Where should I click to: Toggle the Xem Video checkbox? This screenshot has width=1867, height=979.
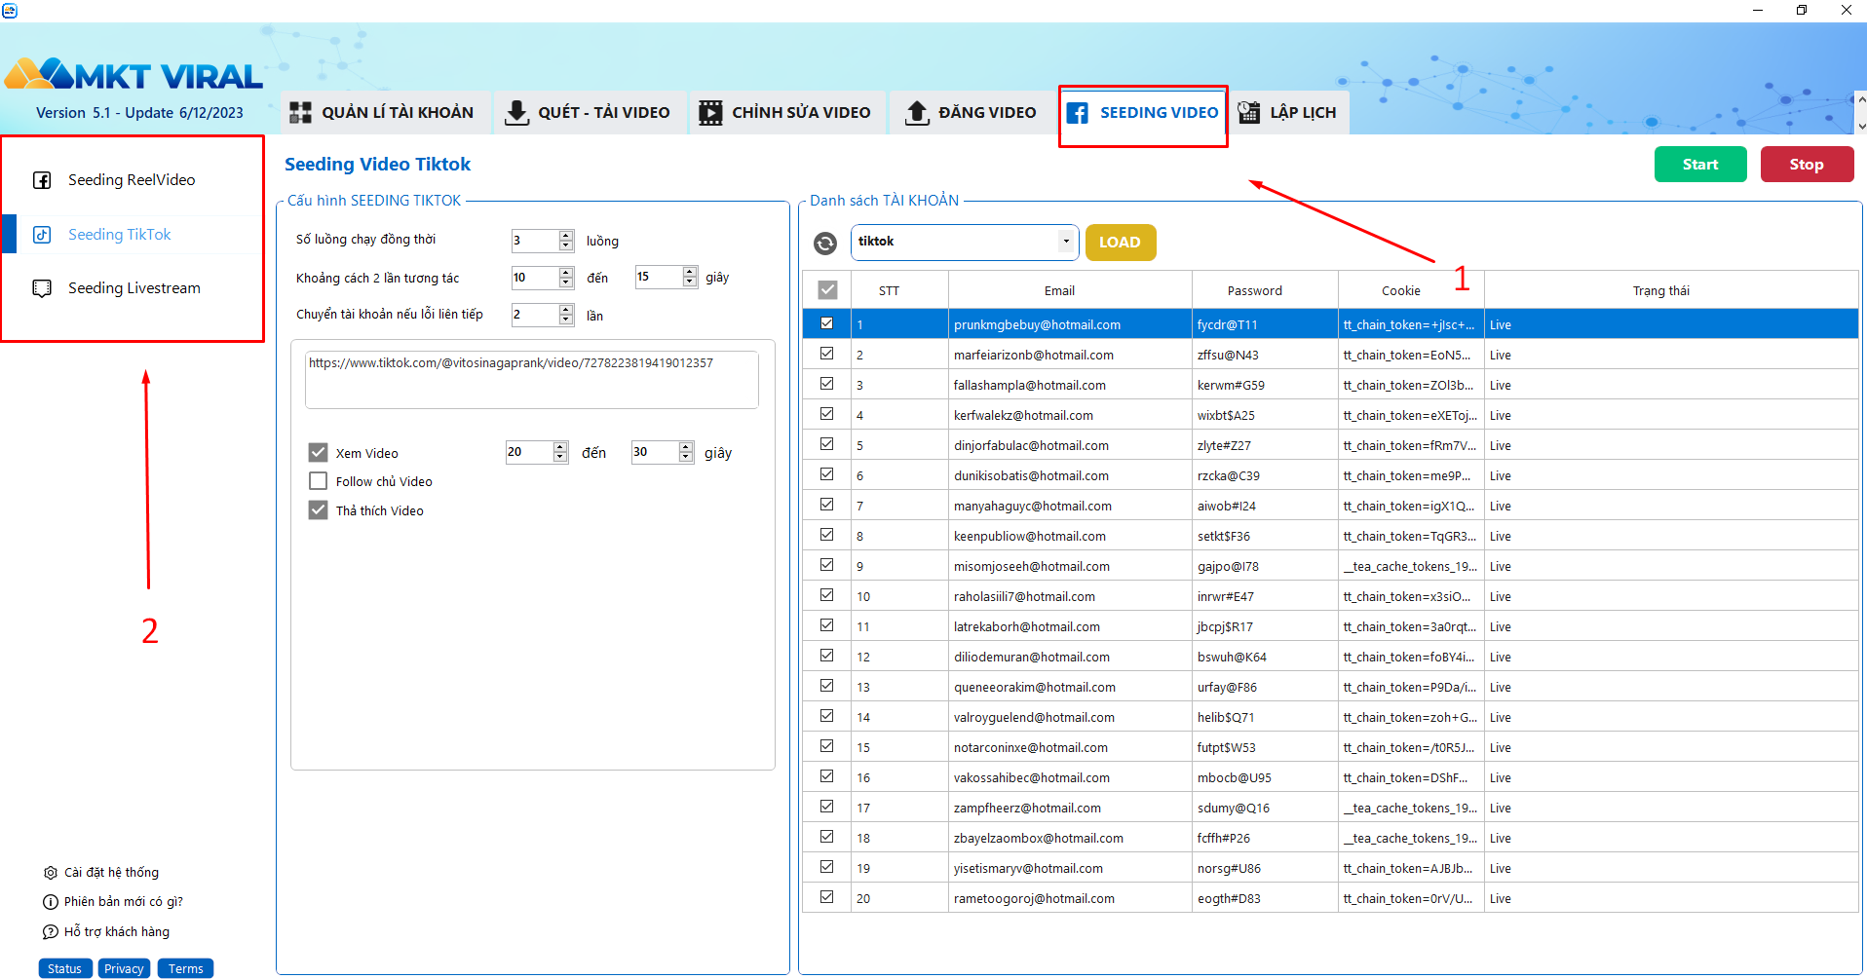point(318,452)
